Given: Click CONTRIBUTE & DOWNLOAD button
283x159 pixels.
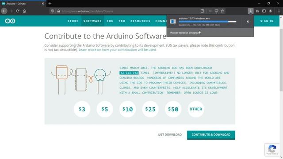Looking at the screenshot, I should (211, 135).
